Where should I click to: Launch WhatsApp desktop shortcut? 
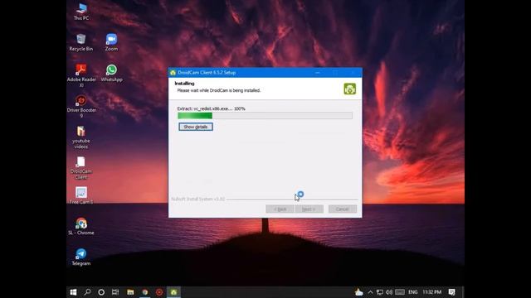click(111, 74)
